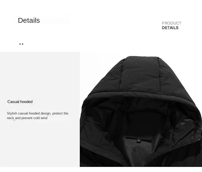Screen dimensions: 202x172
Task: Click the center top panel of hood
Action: [140, 74]
